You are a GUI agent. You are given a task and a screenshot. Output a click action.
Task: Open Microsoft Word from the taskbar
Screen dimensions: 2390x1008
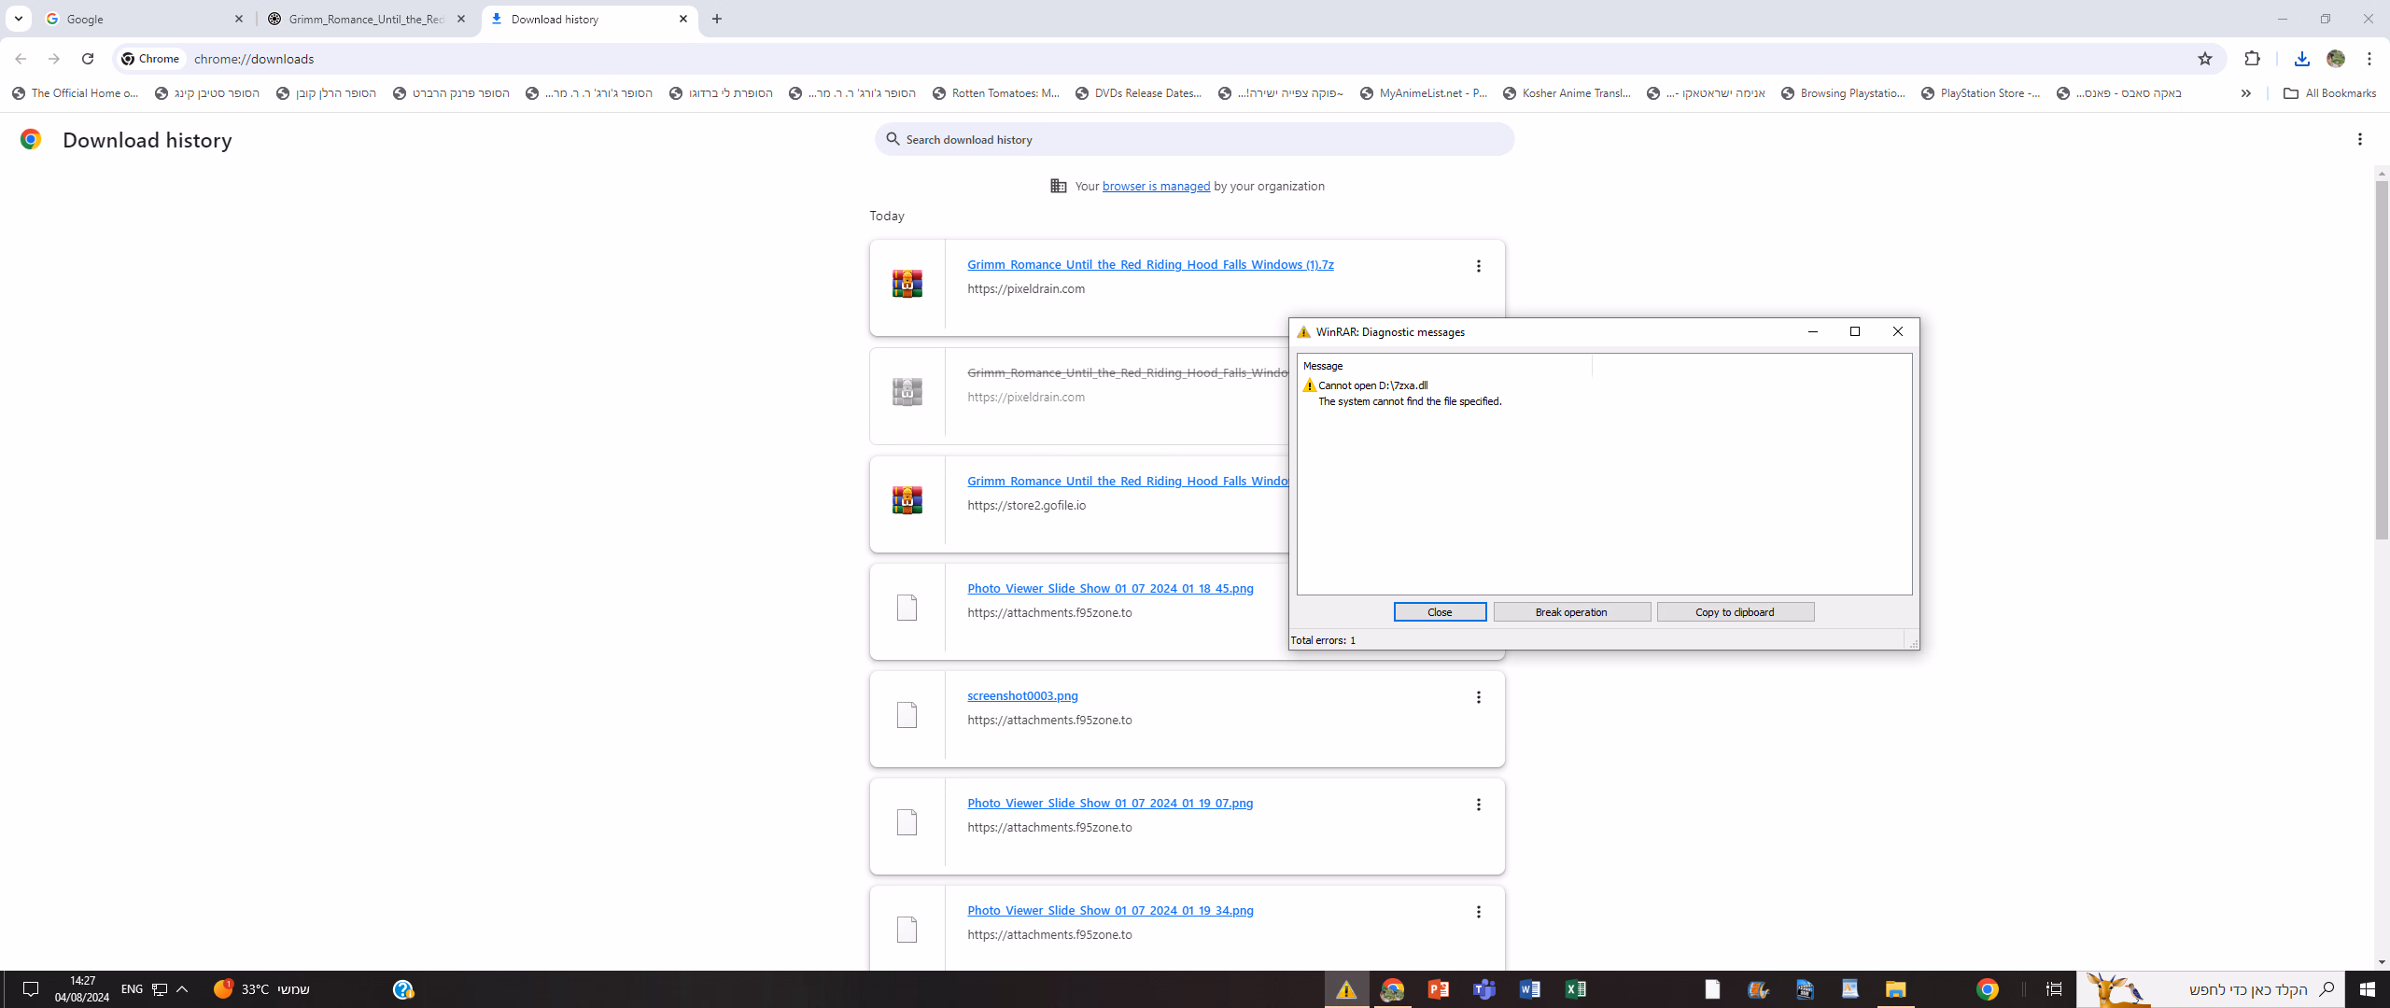click(x=1529, y=989)
